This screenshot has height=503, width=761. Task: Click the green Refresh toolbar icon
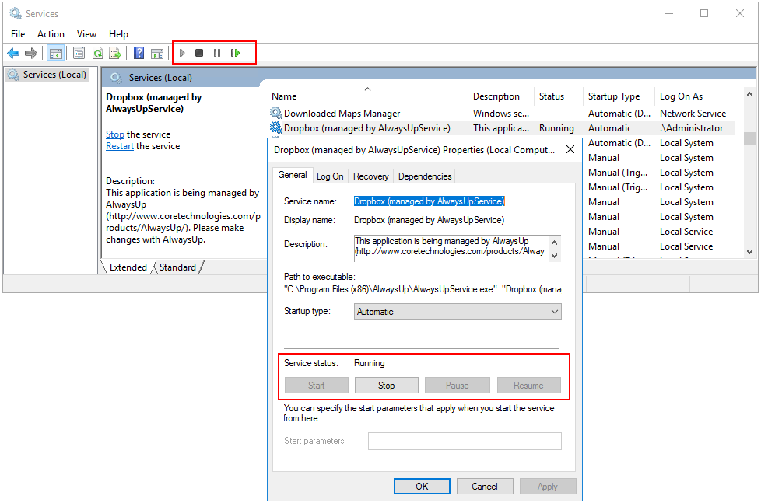(97, 53)
